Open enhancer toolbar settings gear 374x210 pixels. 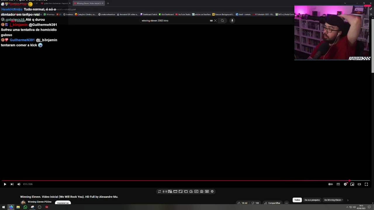point(212,191)
